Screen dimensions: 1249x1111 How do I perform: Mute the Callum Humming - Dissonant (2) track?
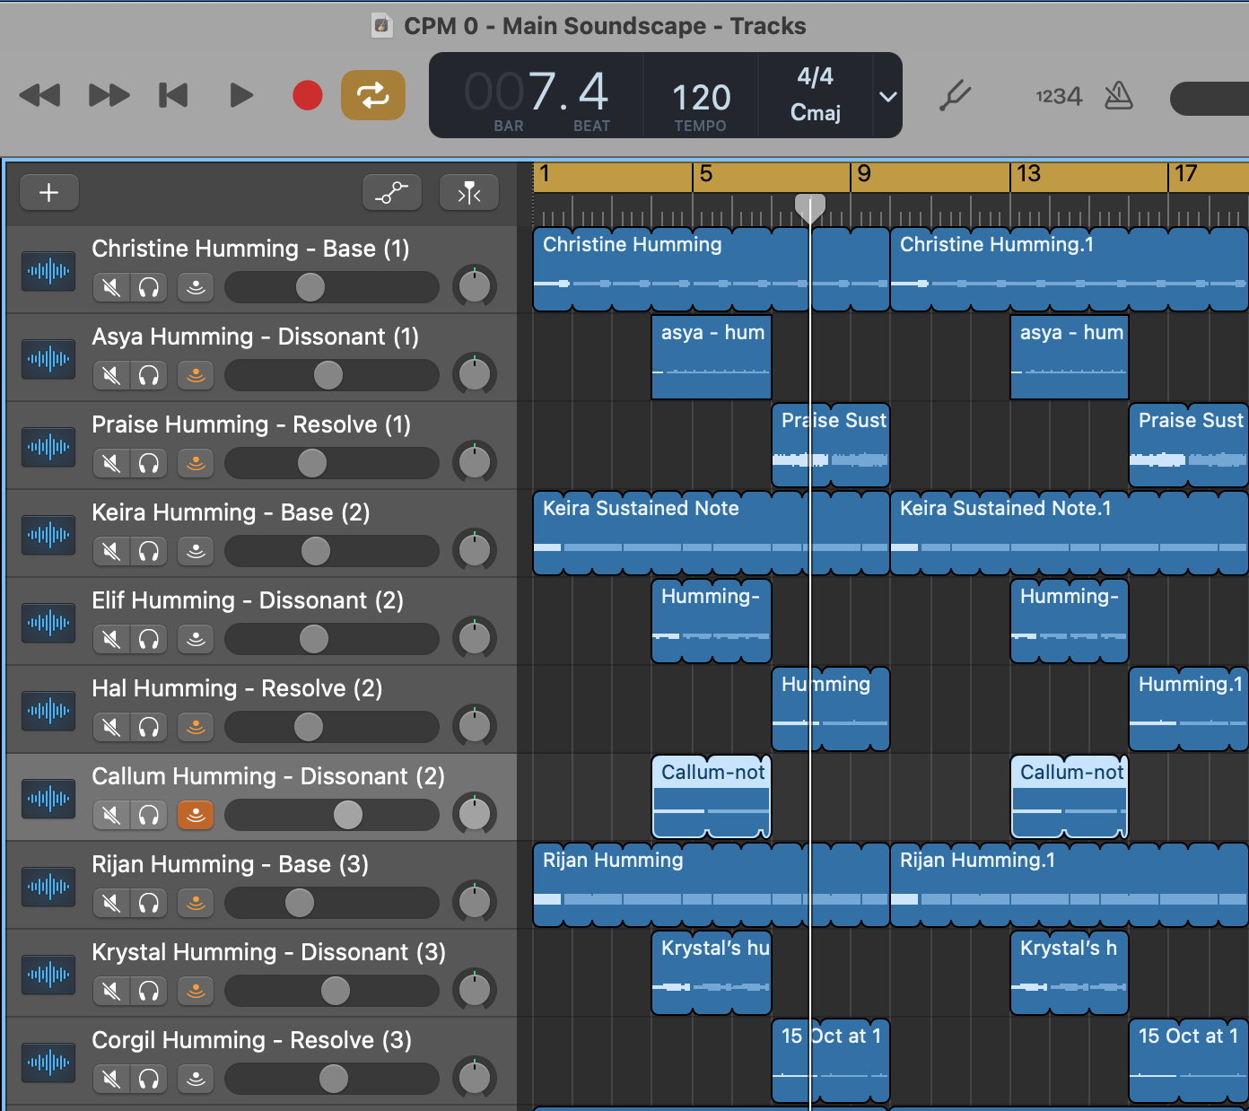(x=111, y=815)
